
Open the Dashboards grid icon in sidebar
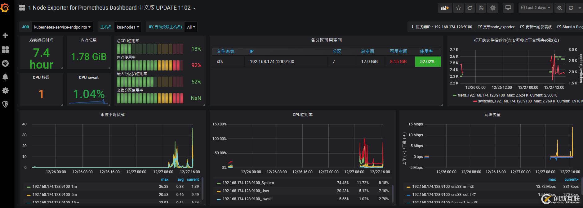[x=5, y=49]
